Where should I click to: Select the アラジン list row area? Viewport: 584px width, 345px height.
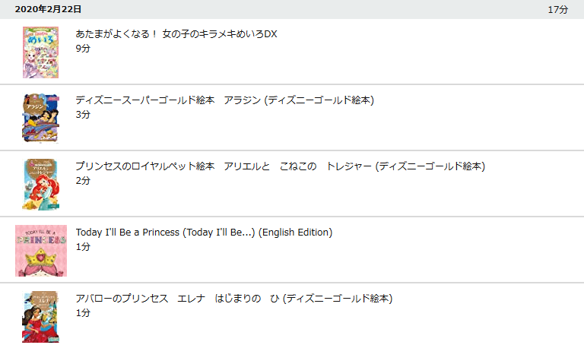click(x=292, y=118)
